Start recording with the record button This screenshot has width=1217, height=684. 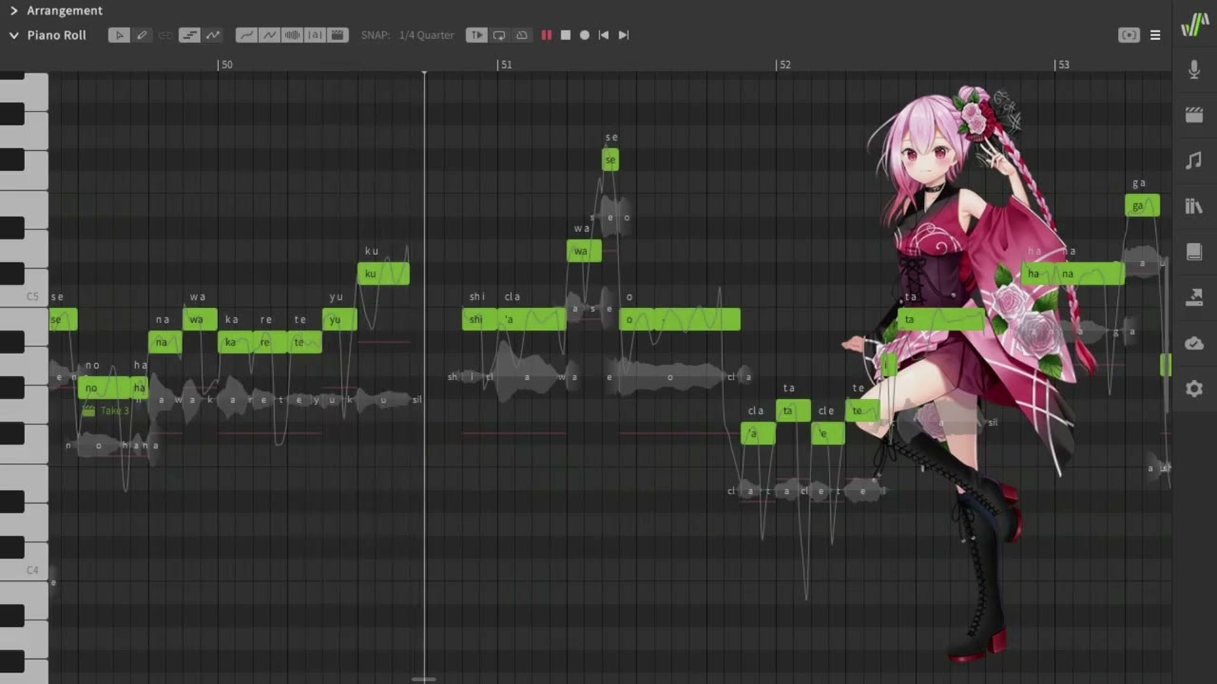(x=585, y=35)
